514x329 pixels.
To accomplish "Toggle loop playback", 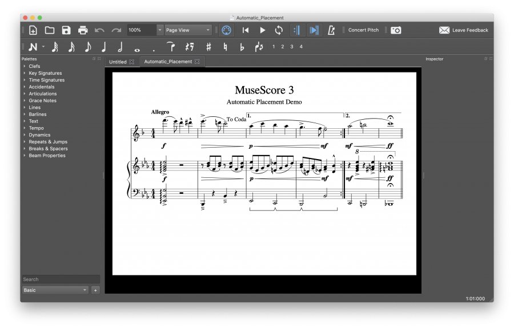I will [x=279, y=30].
